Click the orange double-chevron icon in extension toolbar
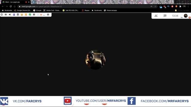 (x=41, y=15)
